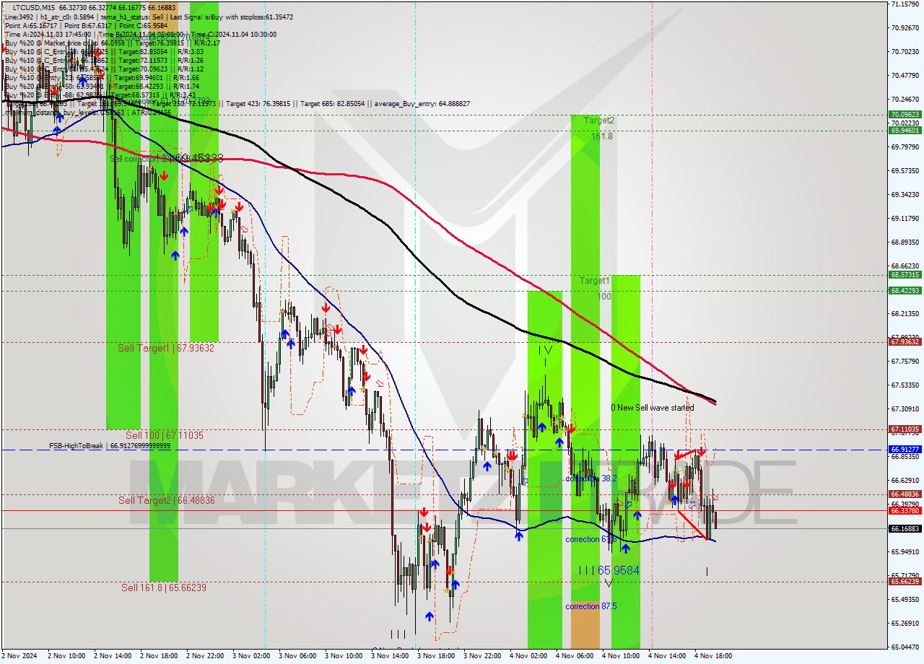
Task: Click the 69.79790 price axis label
Action: coord(905,147)
